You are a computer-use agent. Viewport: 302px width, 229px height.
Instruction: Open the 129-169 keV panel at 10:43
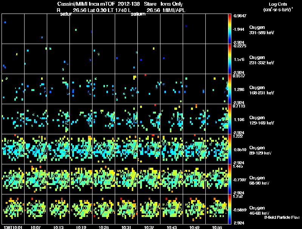(x=172, y=119)
